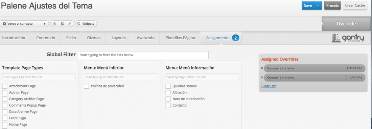Check the Quiénes somos checkbox

coord(168,86)
